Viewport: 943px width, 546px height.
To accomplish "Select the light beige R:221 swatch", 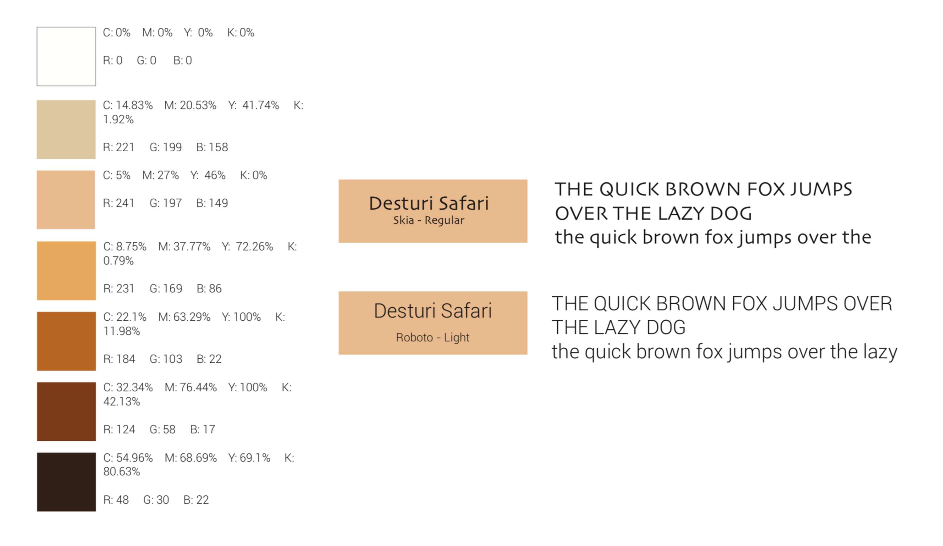I will pos(66,130).
